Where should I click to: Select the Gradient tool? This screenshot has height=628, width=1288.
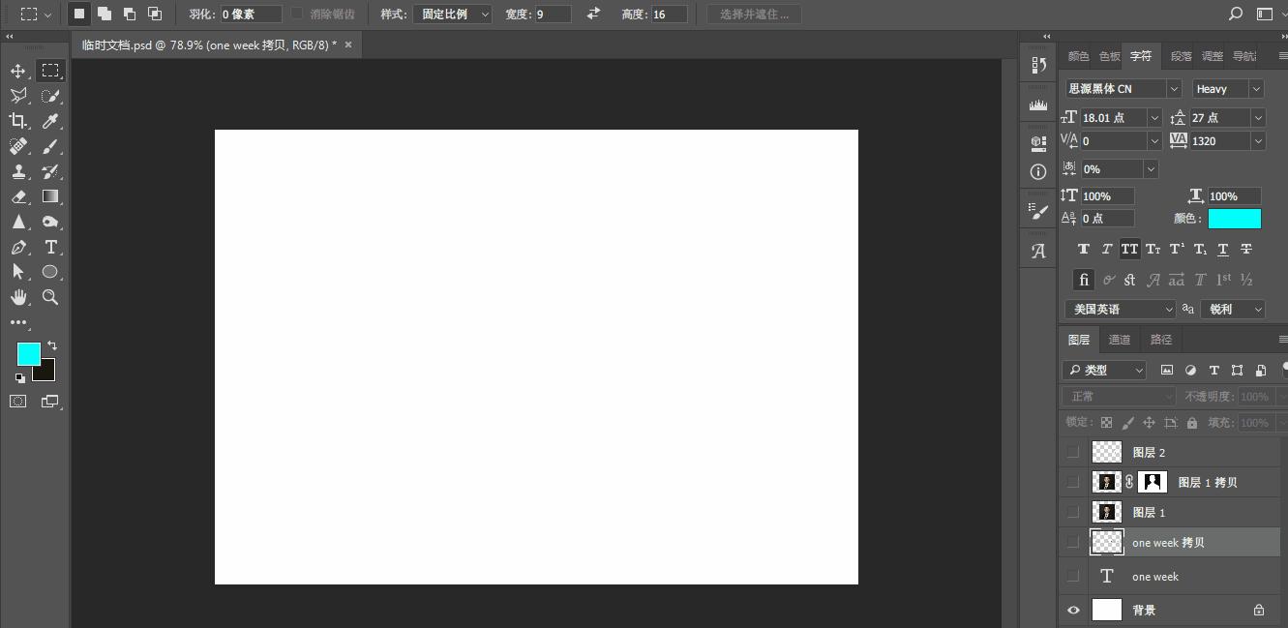(50, 196)
